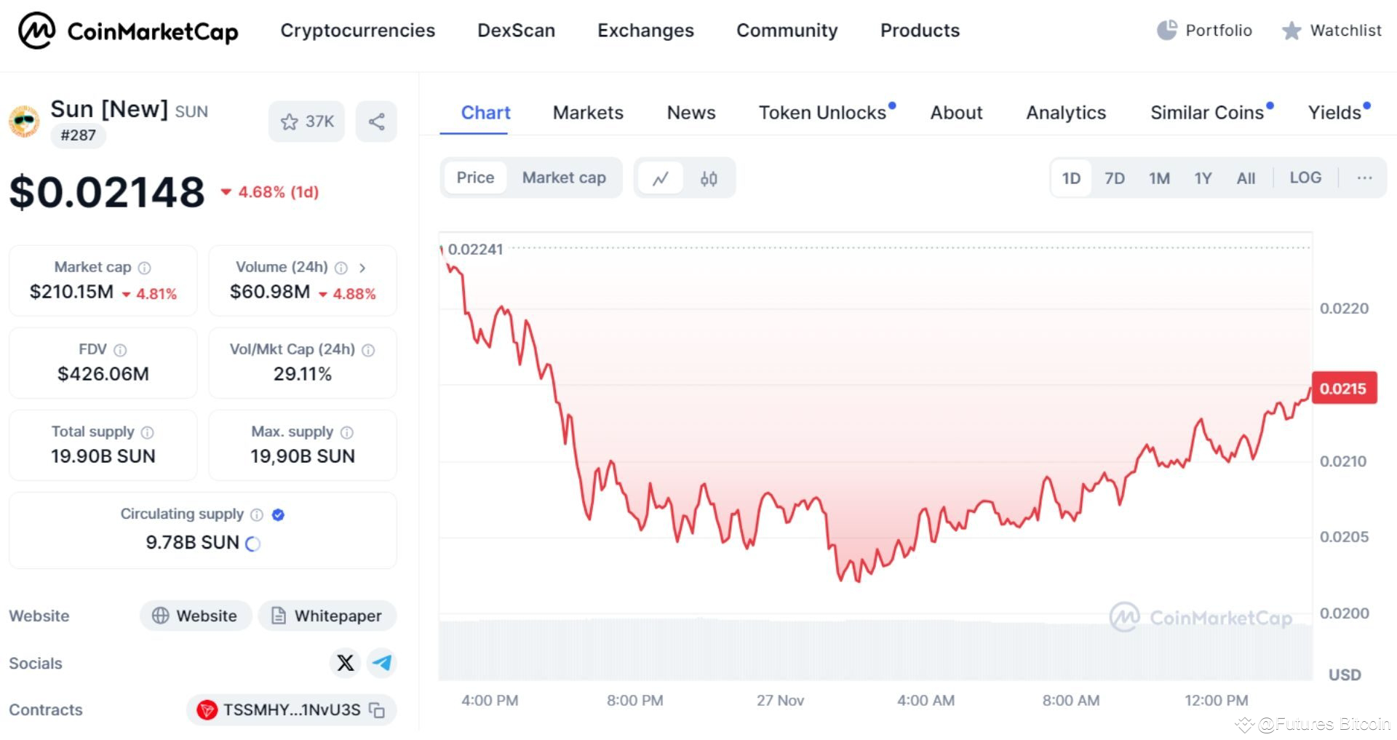Show Max. supply info icon

coord(347,432)
